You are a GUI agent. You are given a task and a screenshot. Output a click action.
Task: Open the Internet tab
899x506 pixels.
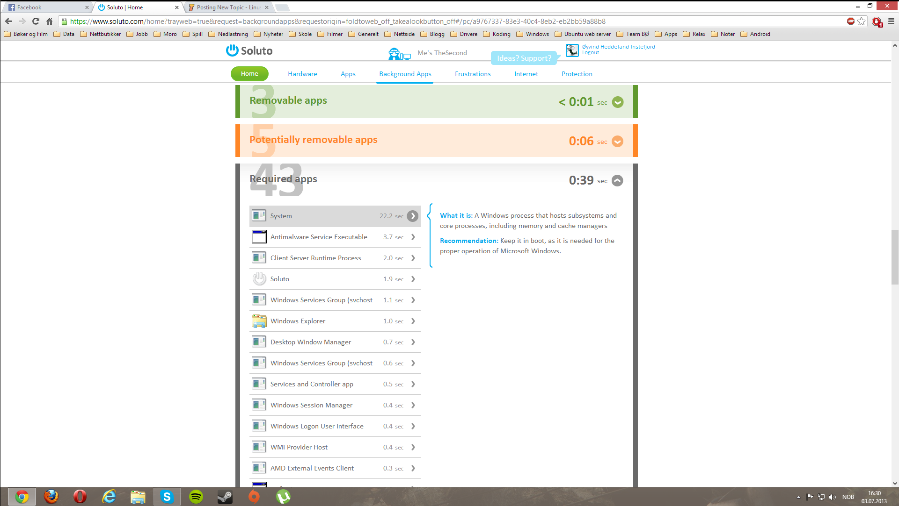click(x=526, y=74)
